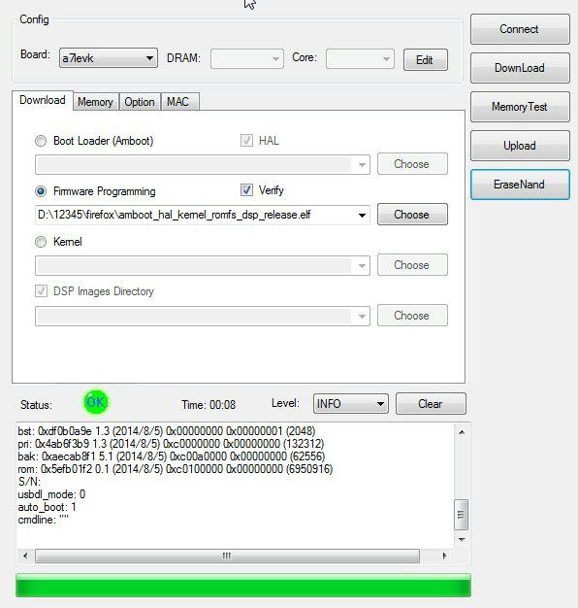The height and width of the screenshot is (608, 578).
Task: Open the DRAM dropdown
Action: (247, 59)
